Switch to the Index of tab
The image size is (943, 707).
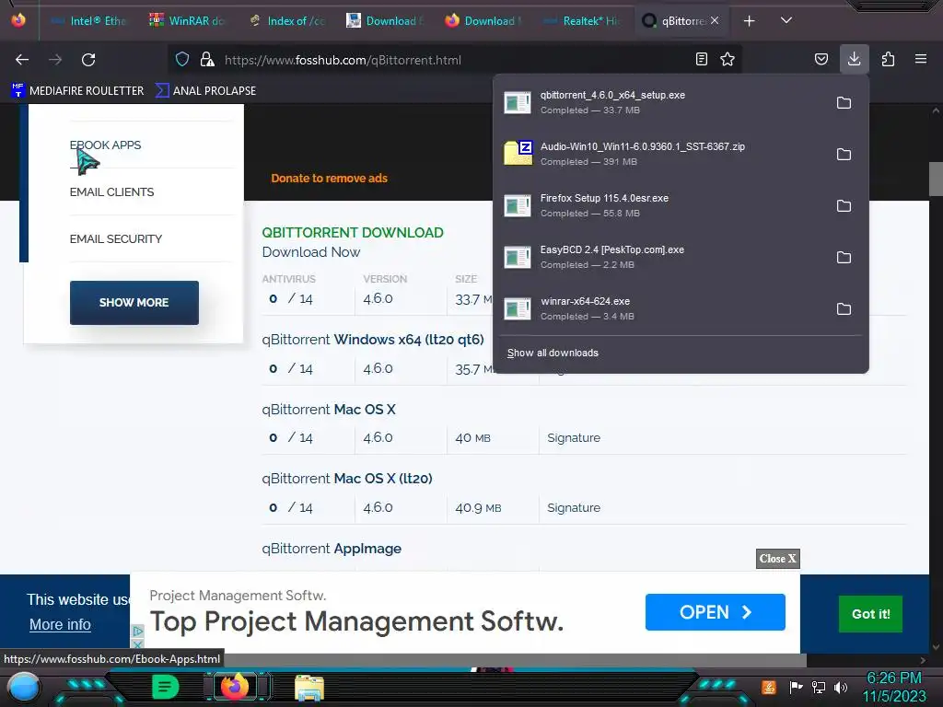pos(287,21)
